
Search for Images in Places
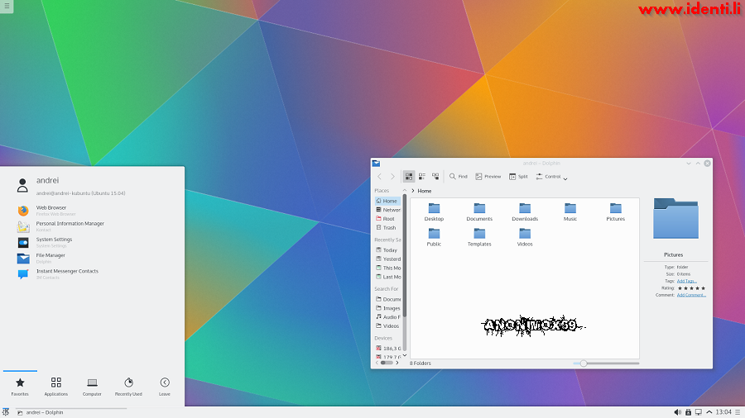point(387,308)
